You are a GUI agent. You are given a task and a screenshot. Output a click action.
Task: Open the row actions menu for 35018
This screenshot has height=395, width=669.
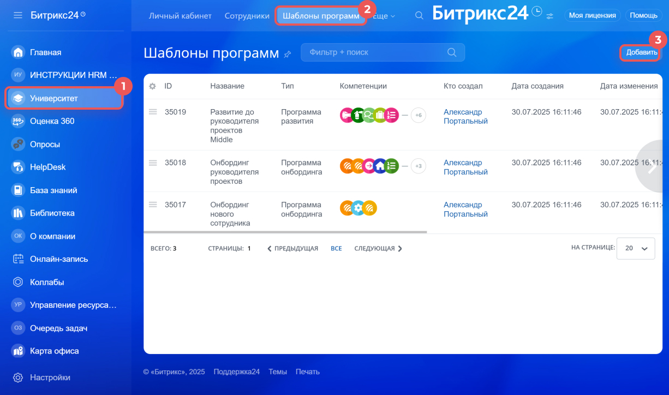(153, 163)
